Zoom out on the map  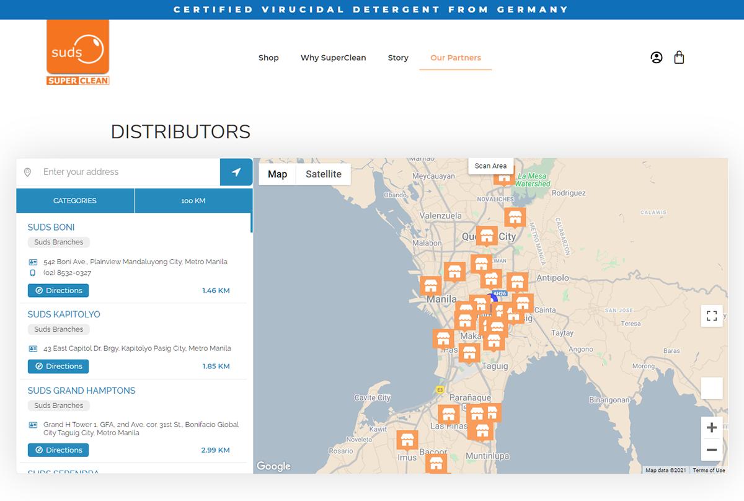(712, 450)
